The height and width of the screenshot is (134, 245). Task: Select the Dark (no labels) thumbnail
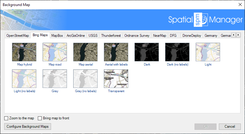(177, 52)
